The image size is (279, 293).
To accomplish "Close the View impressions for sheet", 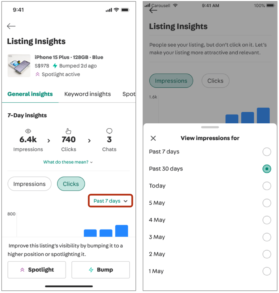I will (153, 138).
